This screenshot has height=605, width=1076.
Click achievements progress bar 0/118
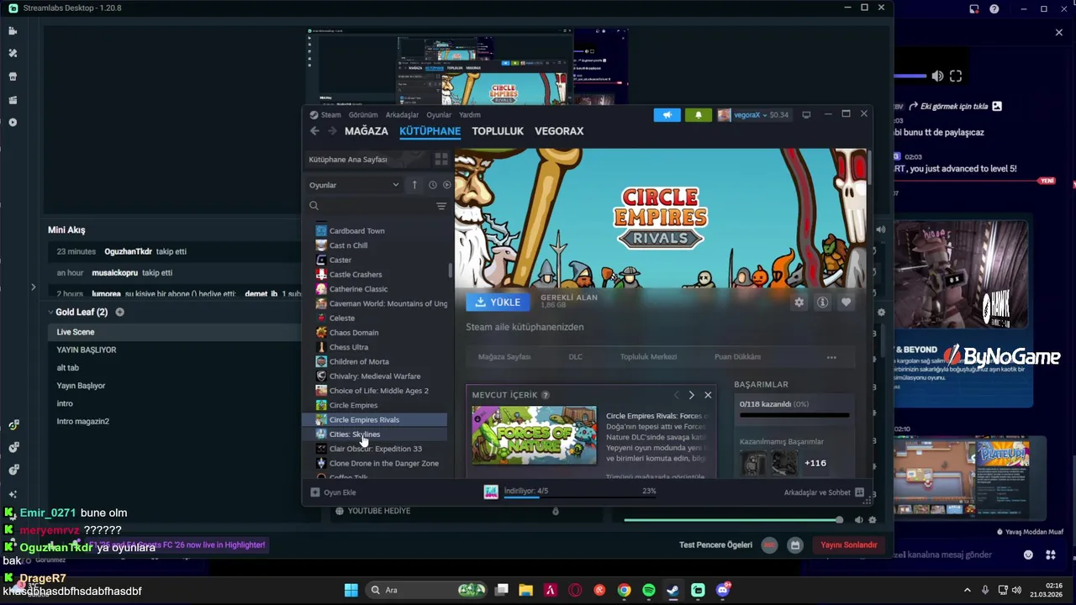[794, 414]
